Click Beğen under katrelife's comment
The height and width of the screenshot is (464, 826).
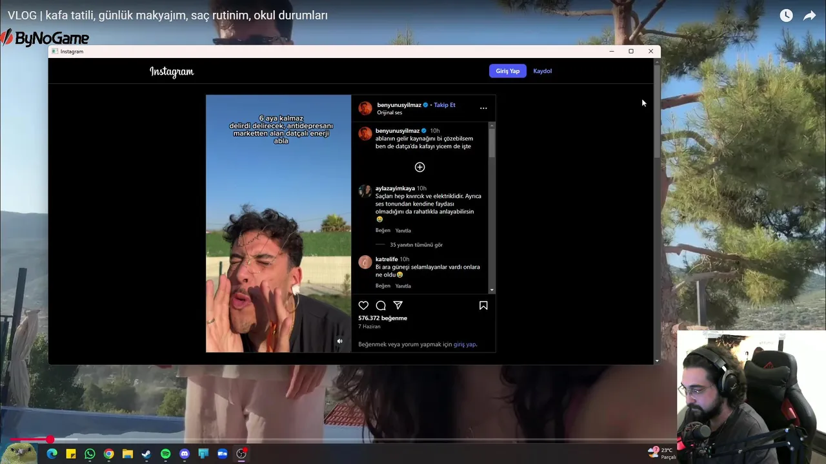coord(383,286)
